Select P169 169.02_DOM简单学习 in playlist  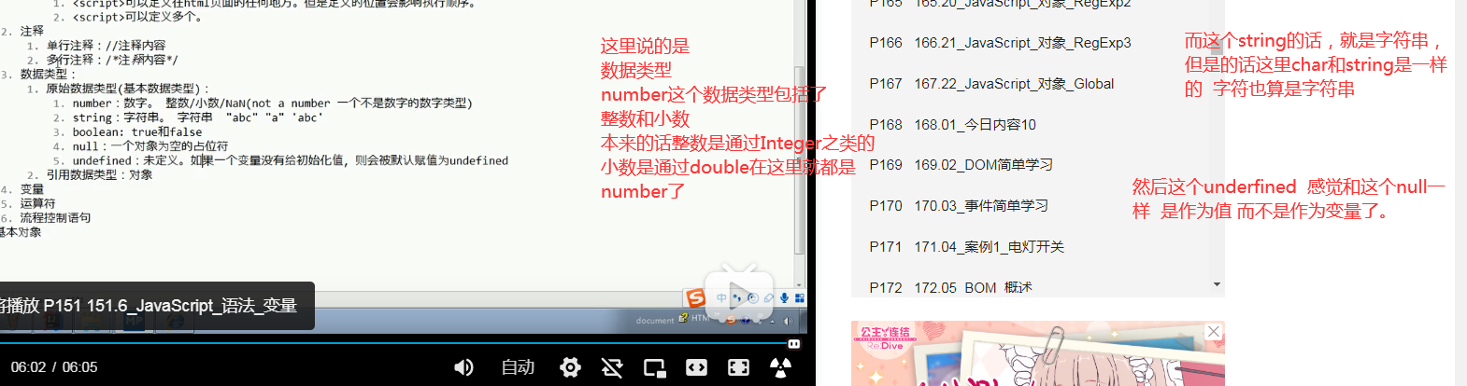961,165
